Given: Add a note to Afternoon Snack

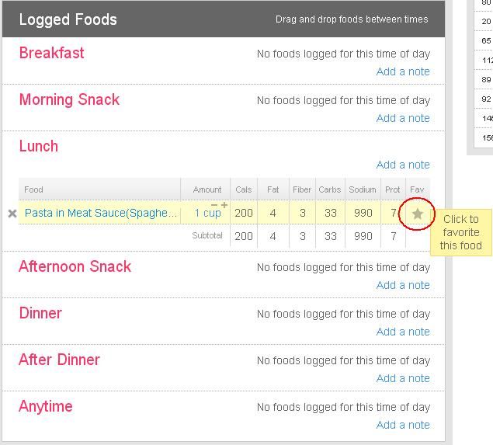Looking at the screenshot, I should [x=403, y=285].
